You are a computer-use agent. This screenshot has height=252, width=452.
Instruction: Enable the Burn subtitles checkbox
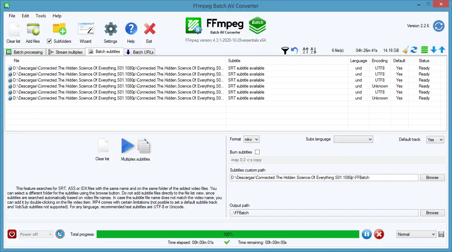tap(257, 152)
